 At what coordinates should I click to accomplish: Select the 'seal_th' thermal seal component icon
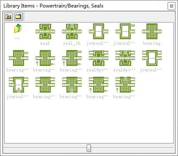[x=72, y=31]
